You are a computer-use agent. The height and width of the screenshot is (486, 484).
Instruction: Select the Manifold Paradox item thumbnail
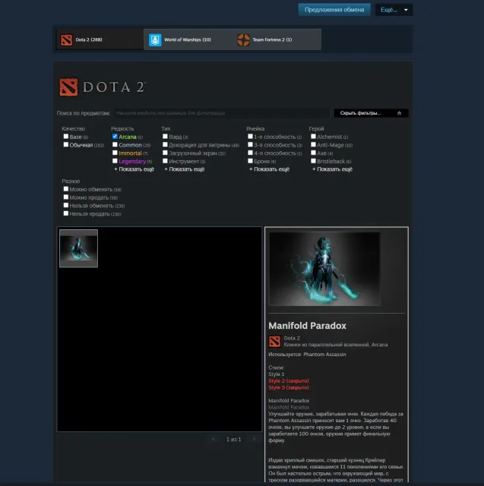click(x=78, y=248)
